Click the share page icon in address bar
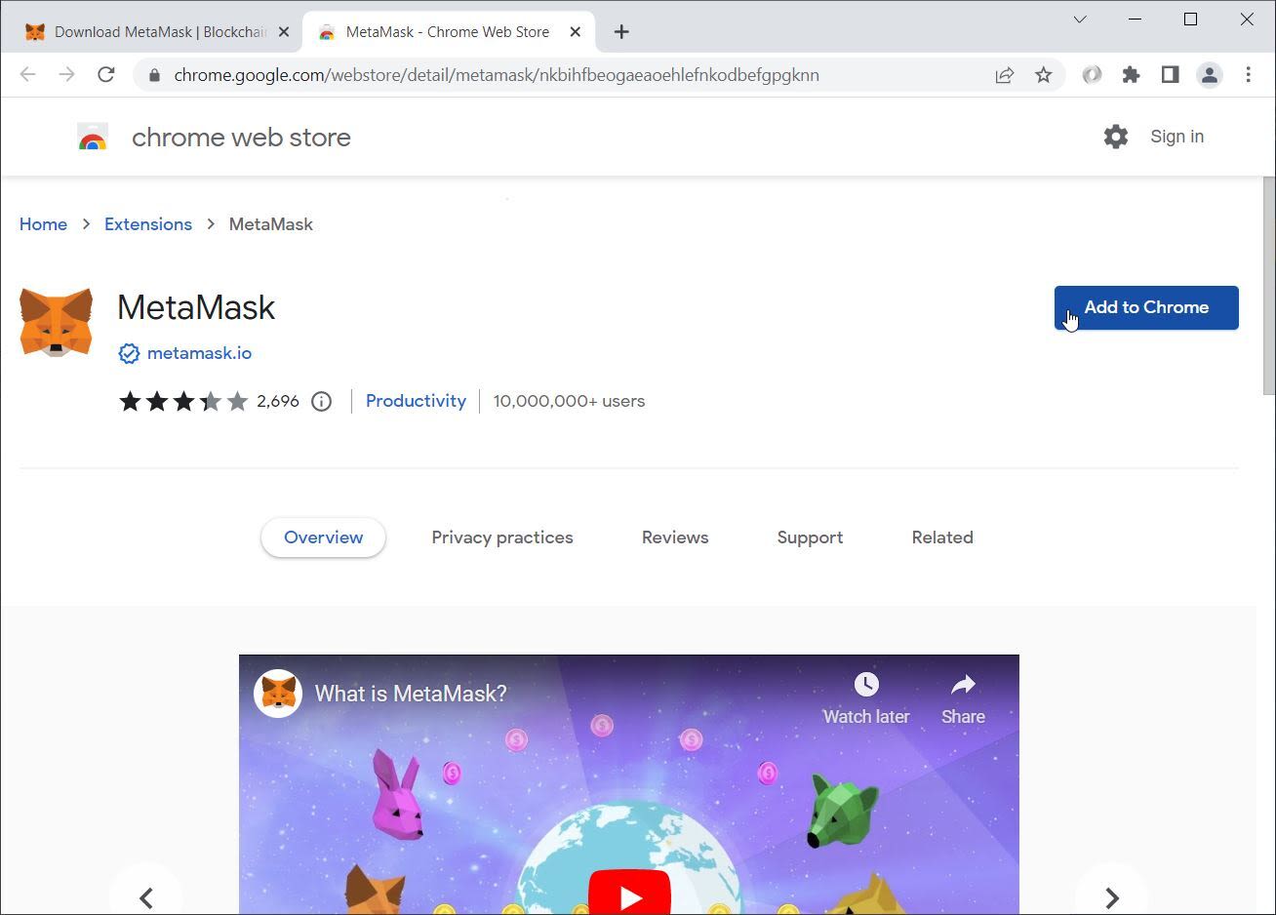 click(1004, 75)
